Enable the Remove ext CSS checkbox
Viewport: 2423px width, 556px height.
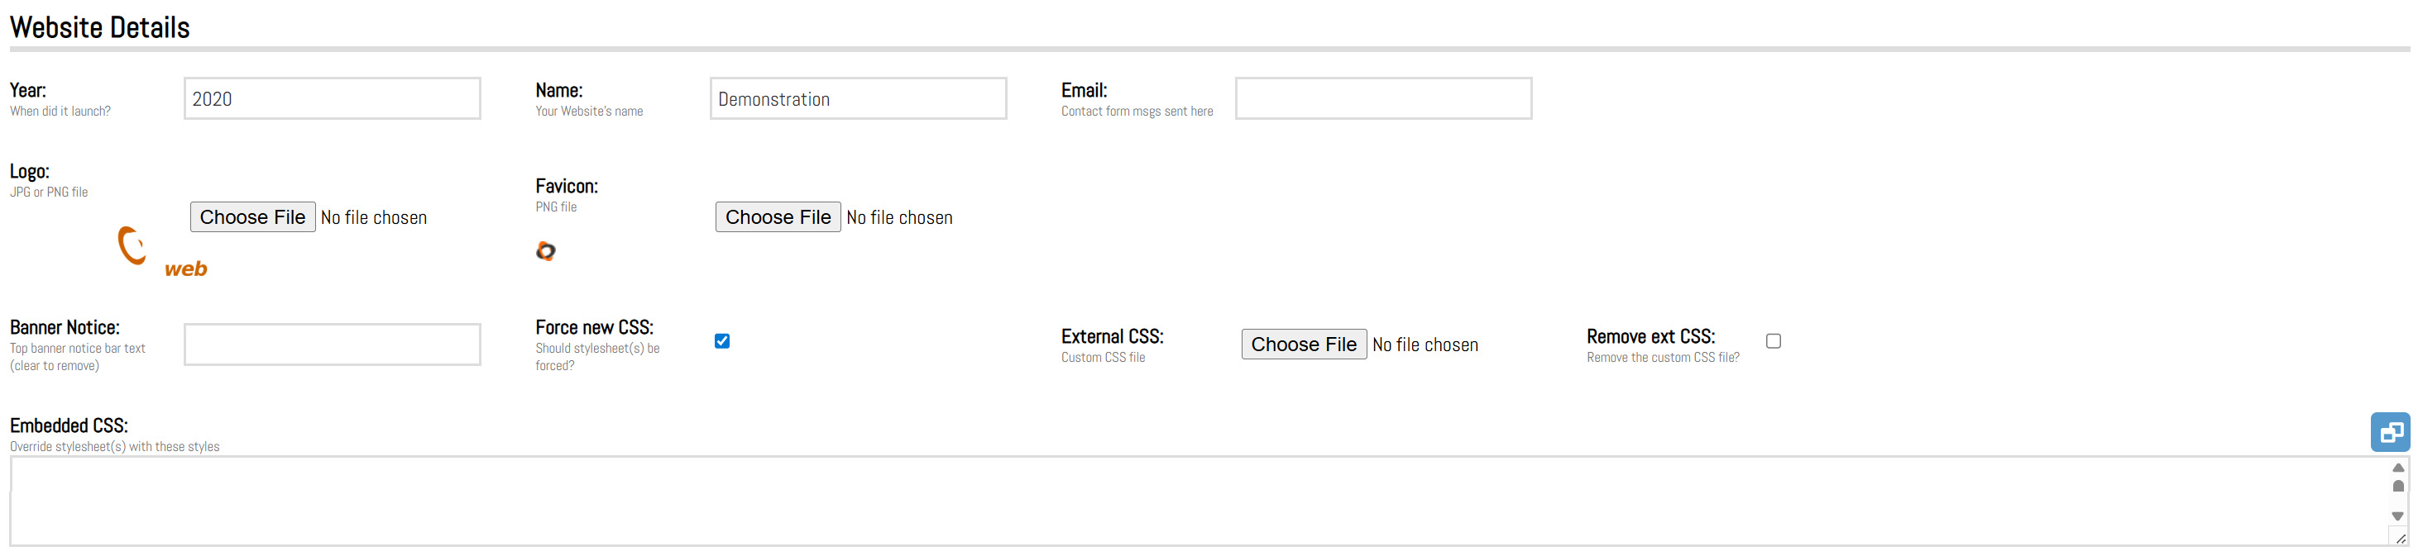[1773, 341]
